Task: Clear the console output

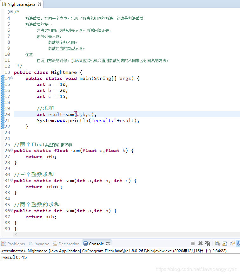Action: [x=217, y=243]
